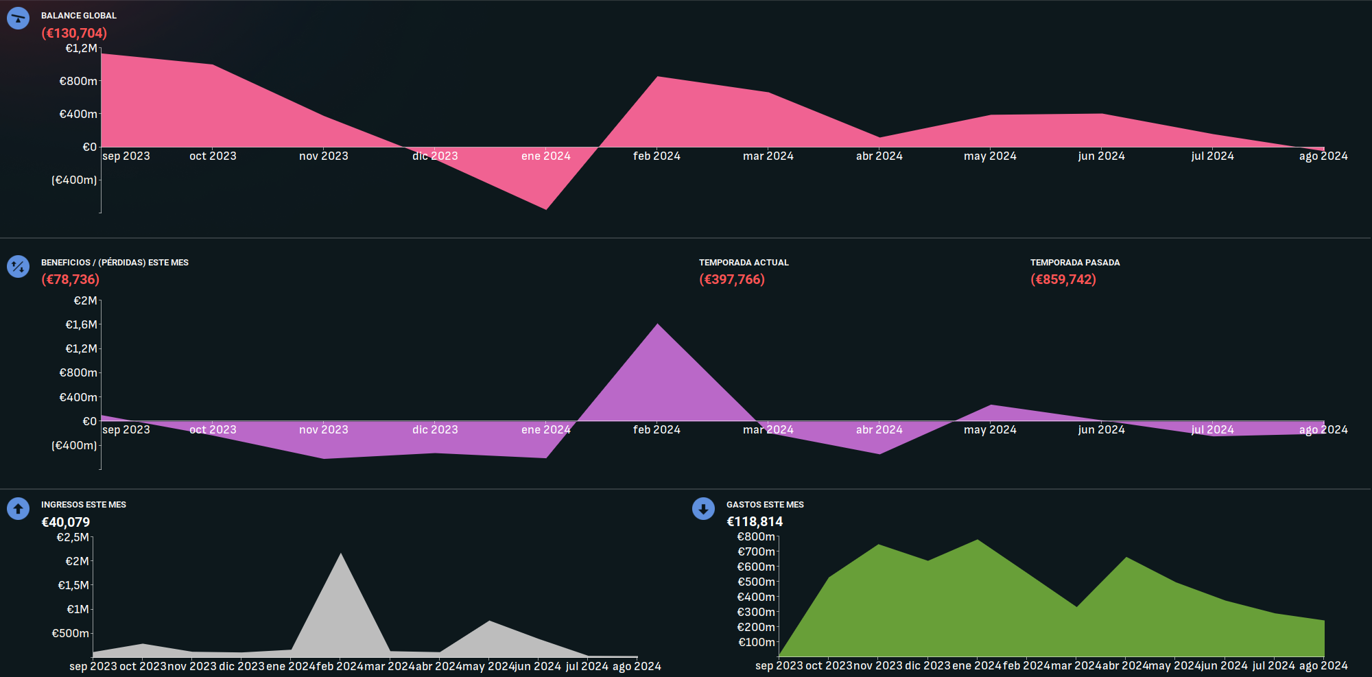Screen dimensions: 1372x677
Task: Click the €800m axis label in balance chart
Action: click(x=78, y=81)
